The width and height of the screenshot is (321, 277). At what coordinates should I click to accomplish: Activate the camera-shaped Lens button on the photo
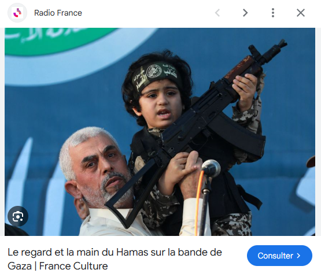(x=18, y=216)
